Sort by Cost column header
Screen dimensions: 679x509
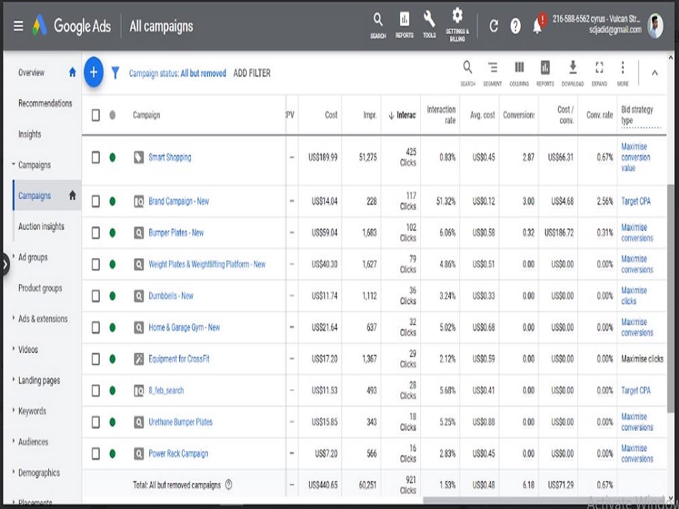pyautogui.click(x=331, y=115)
